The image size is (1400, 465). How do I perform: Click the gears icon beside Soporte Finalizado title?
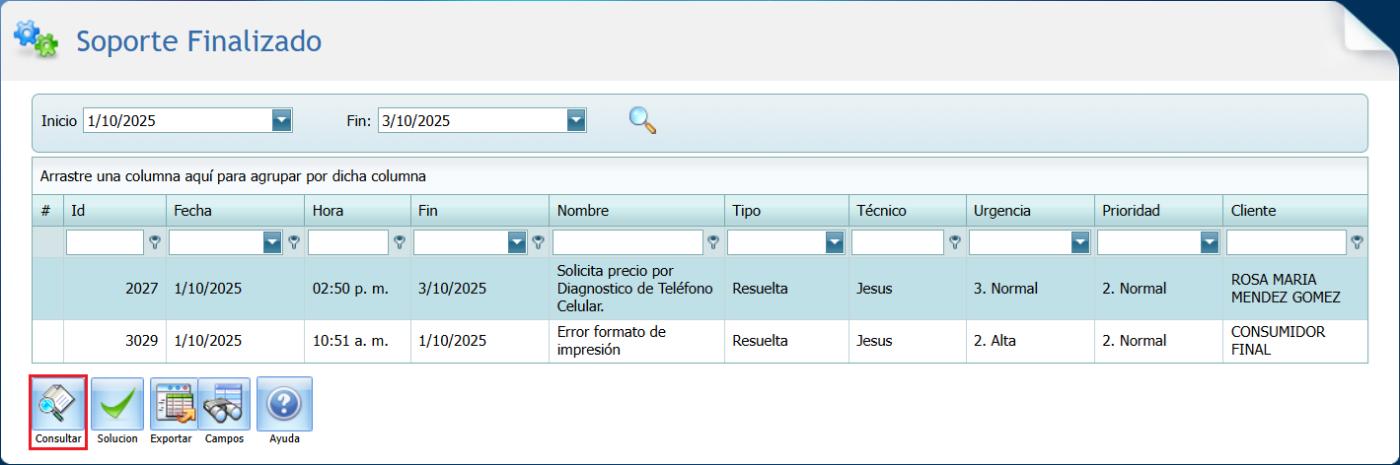tap(36, 38)
